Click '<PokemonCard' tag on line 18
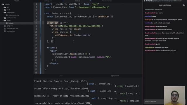The width and height of the screenshot is (187, 105). coord(62,57)
